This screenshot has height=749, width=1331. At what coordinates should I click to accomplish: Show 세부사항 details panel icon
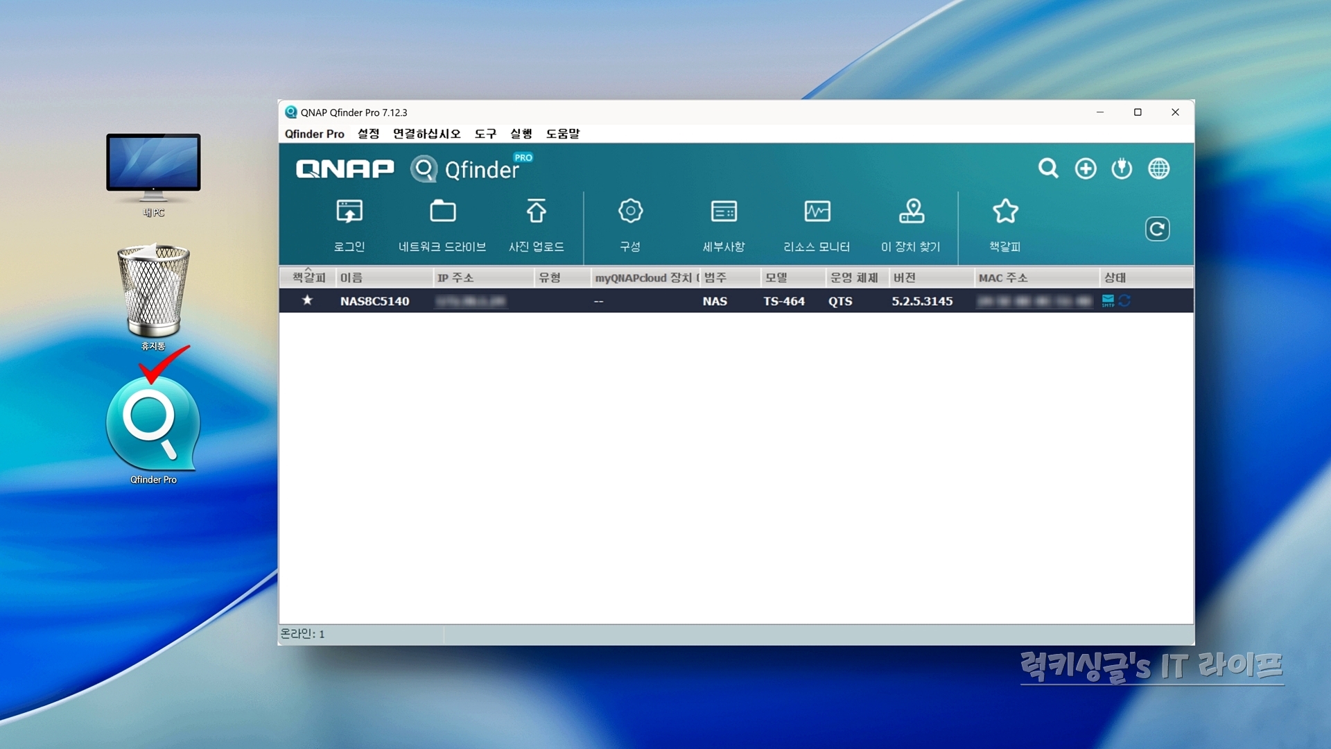[724, 211]
